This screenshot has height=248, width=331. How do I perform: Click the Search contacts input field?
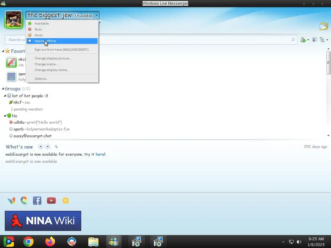pos(151,40)
